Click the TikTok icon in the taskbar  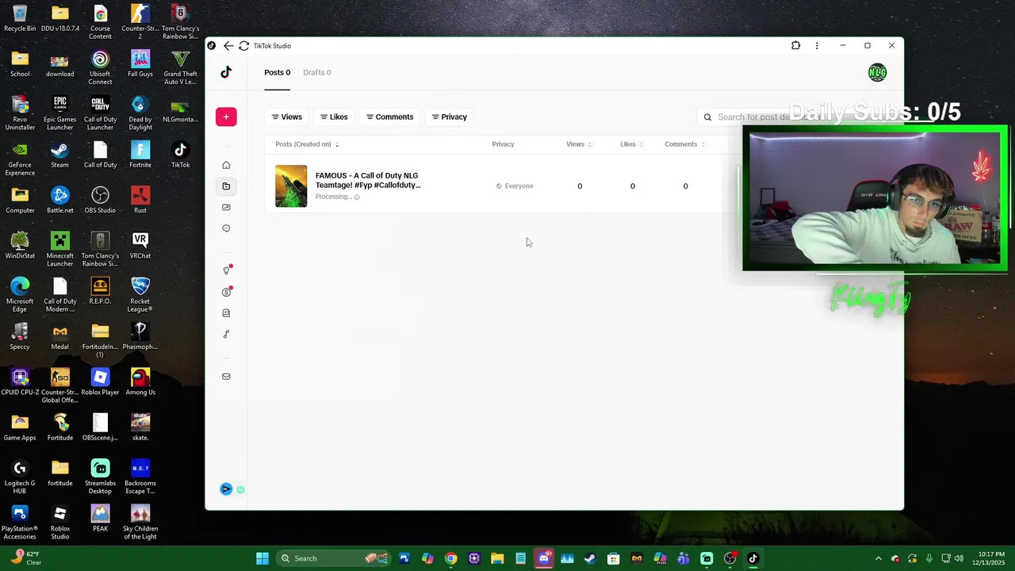[753, 558]
